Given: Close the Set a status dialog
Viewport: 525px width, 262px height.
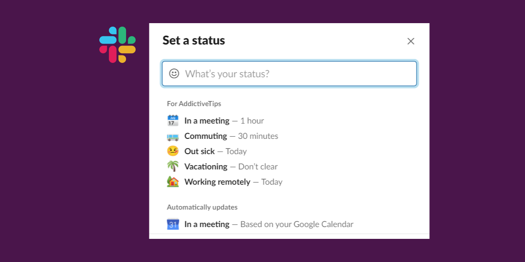Looking at the screenshot, I should tap(410, 41).
